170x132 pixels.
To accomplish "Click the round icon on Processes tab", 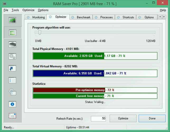I will coord(96,17).
